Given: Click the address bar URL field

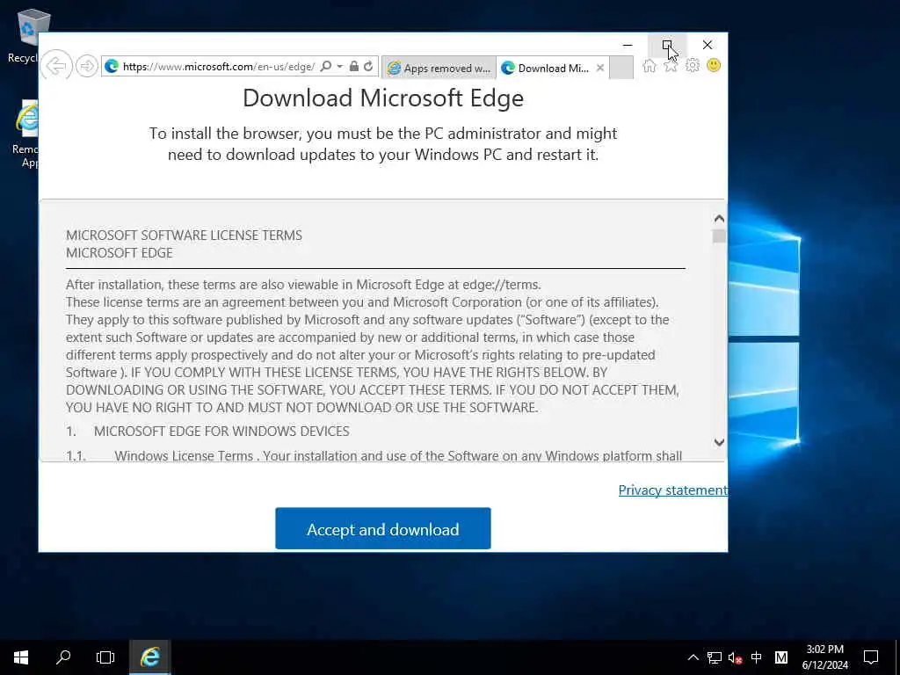Looking at the screenshot, I should tap(219, 67).
